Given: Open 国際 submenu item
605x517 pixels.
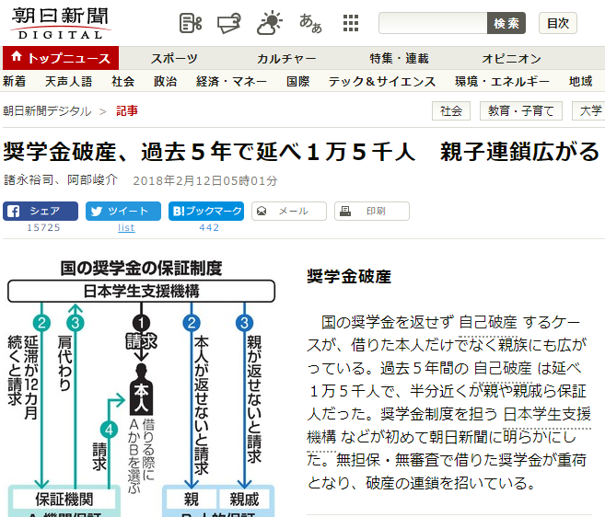Looking at the screenshot, I should click(297, 81).
